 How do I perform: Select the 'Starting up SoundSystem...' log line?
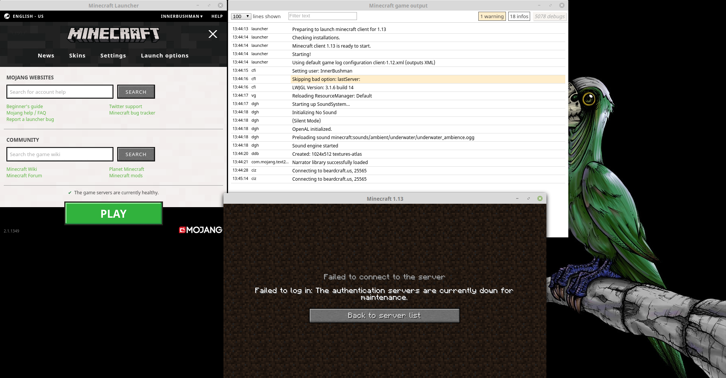pyautogui.click(x=398, y=104)
